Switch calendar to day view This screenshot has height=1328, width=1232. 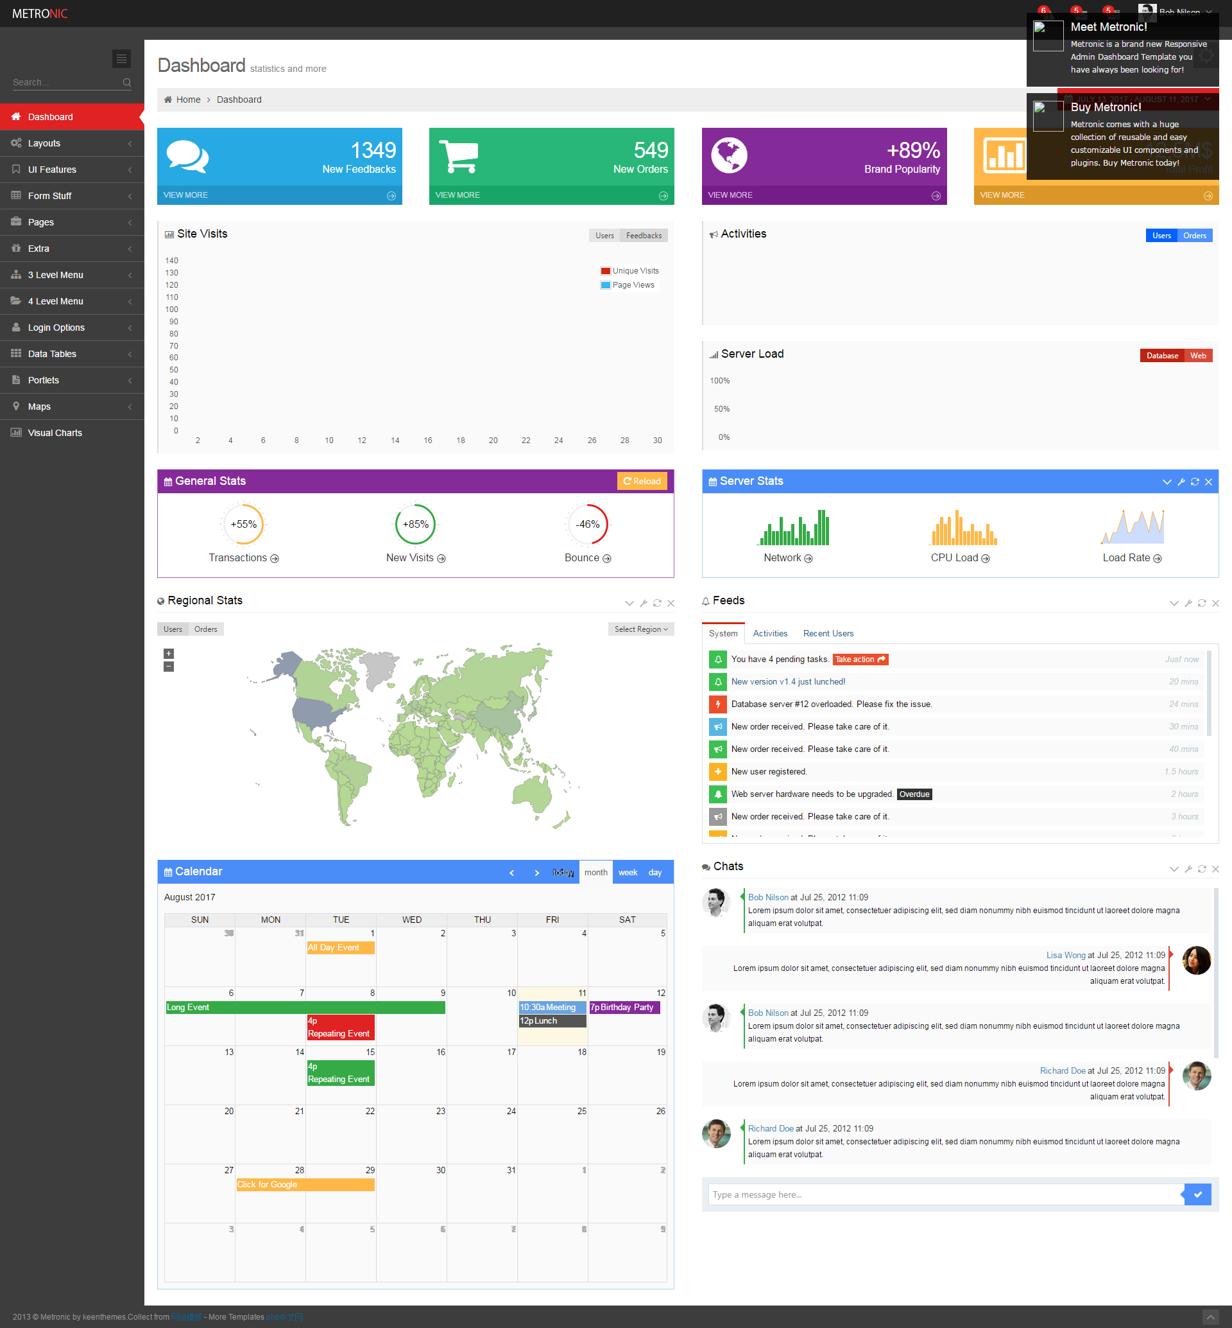click(655, 873)
